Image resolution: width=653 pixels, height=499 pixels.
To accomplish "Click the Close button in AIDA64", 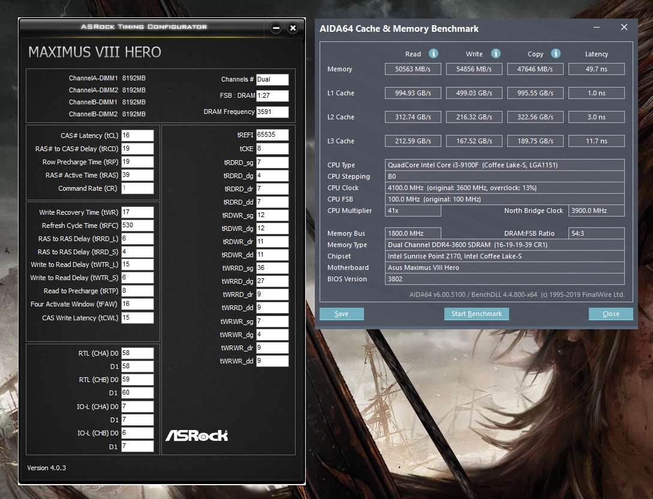I will 610,314.
